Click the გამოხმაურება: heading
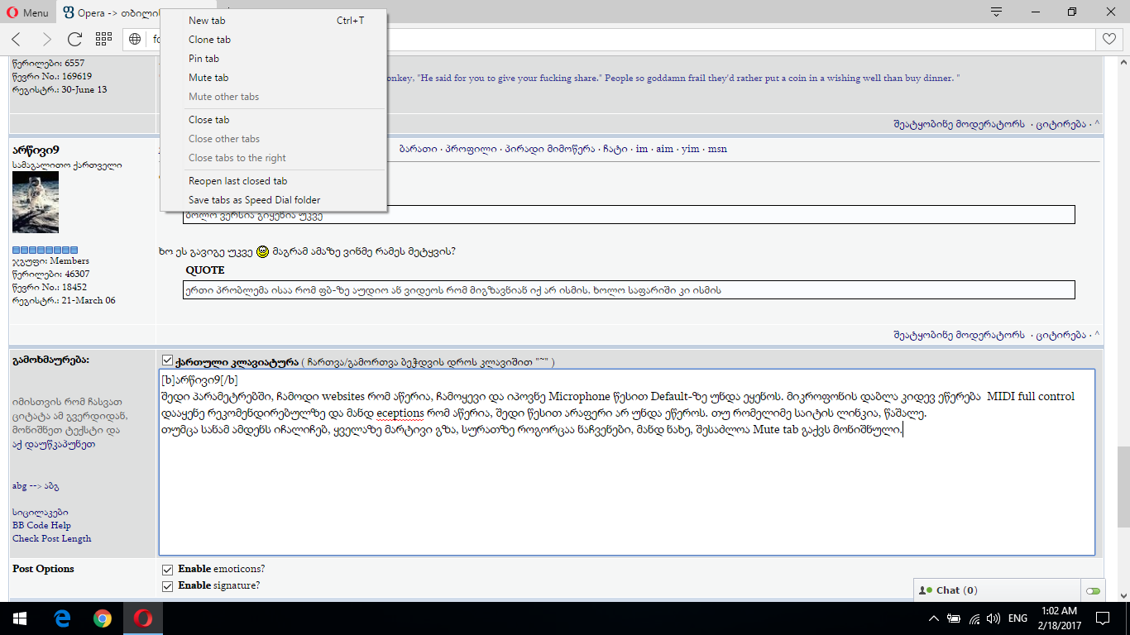The height and width of the screenshot is (635, 1130). tap(51, 360)
